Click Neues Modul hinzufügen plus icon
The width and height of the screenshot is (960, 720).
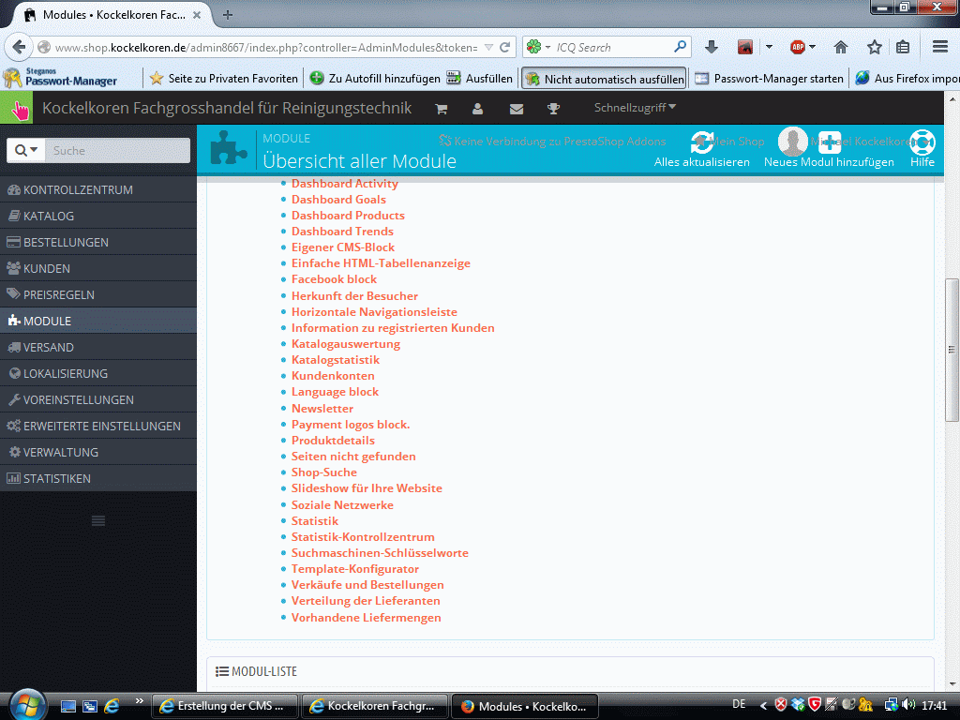coord(830,142)
